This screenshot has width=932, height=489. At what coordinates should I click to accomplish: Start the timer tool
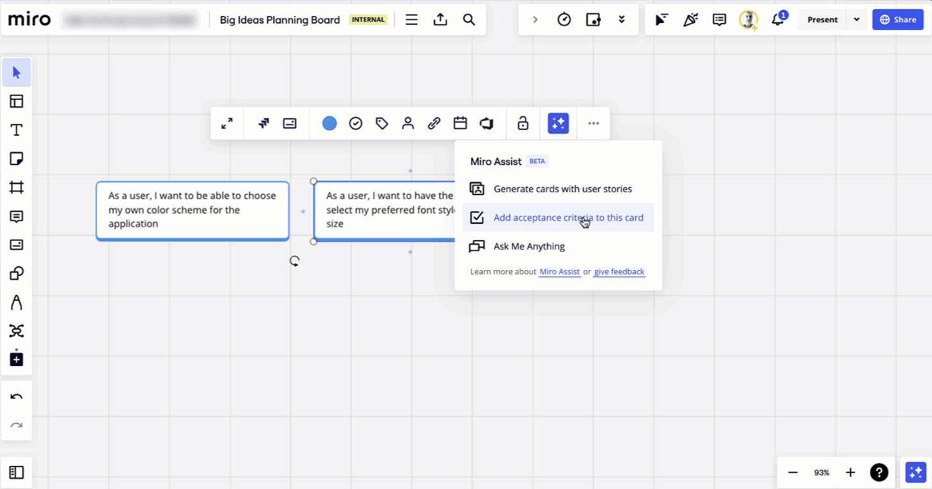(x=564, y=20)
